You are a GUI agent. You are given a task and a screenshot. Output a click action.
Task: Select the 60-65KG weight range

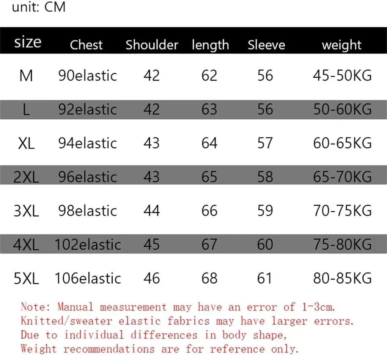(x=342, y=143)
